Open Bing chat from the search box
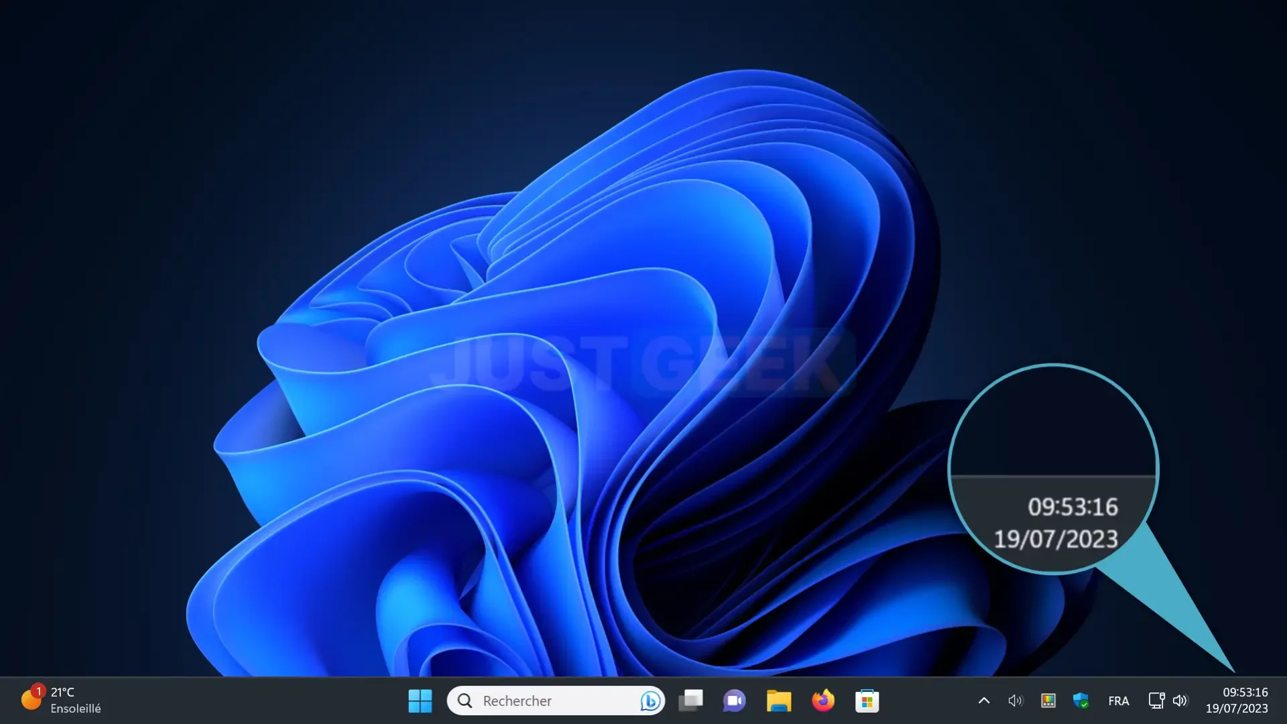The width and height of the screenshot is (1287, 724). [650, 701]
